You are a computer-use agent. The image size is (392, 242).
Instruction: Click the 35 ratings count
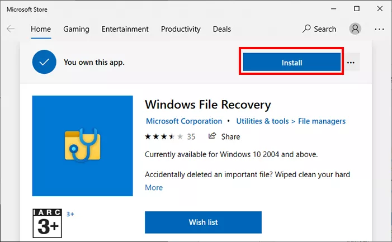[191, 136]
